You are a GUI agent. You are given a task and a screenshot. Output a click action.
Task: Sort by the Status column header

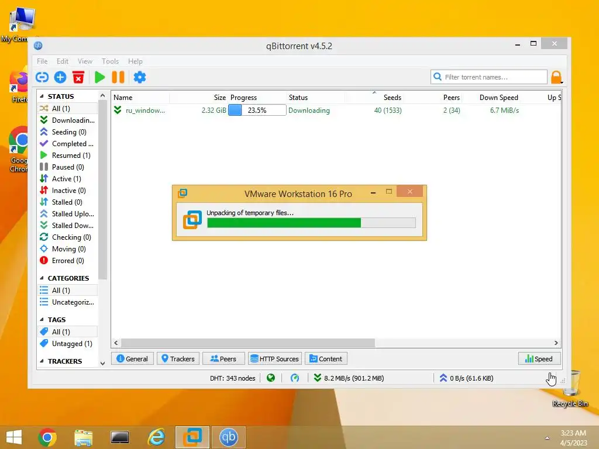315,98
